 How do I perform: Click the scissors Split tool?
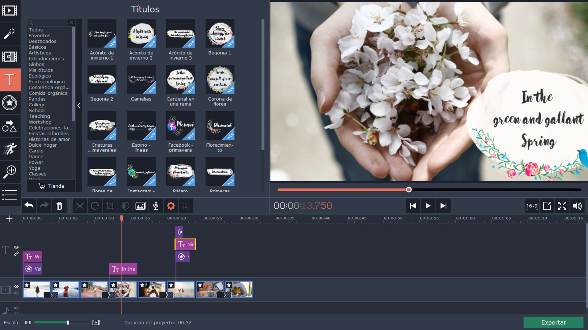coord(80,206)
